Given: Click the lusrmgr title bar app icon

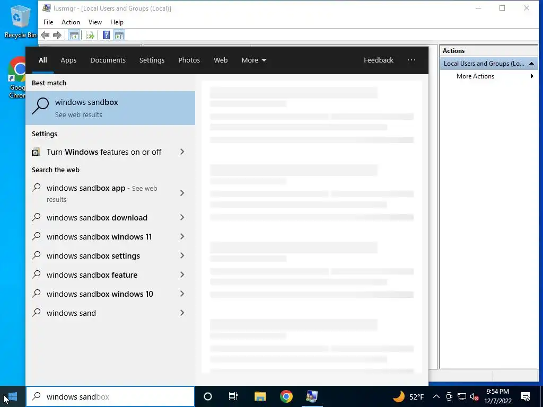Looking at the screenshot, I should tap(47, 8).
